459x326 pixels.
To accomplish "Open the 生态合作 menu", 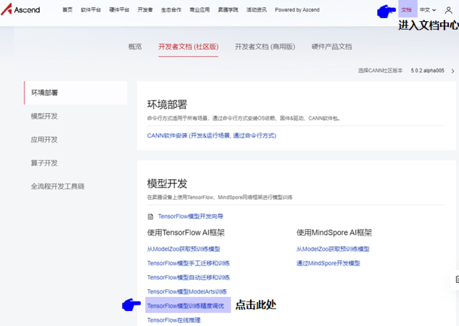I will (x=171, y=10).
